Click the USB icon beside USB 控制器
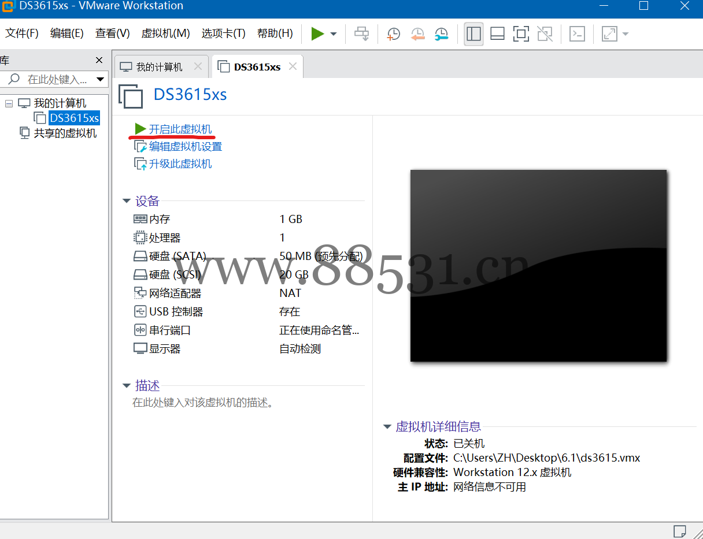This screenshot has height=539, width=703. pos(140,311)
